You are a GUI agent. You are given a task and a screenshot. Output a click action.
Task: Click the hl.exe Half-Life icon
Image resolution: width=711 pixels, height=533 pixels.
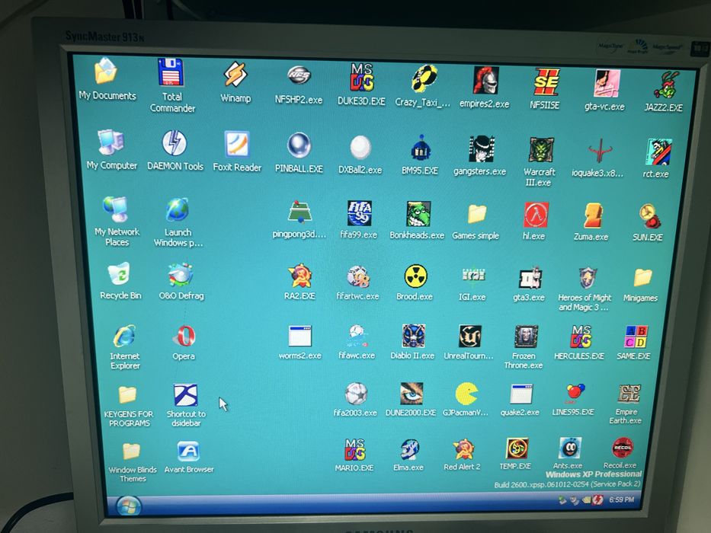(536, 215)
